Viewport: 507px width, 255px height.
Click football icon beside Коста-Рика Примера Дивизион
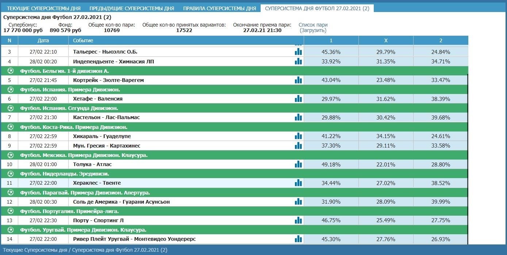11,127
